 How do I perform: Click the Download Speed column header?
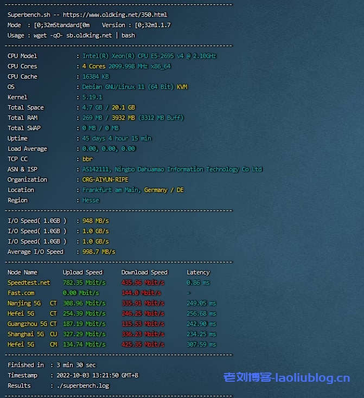tap(144, 272)
